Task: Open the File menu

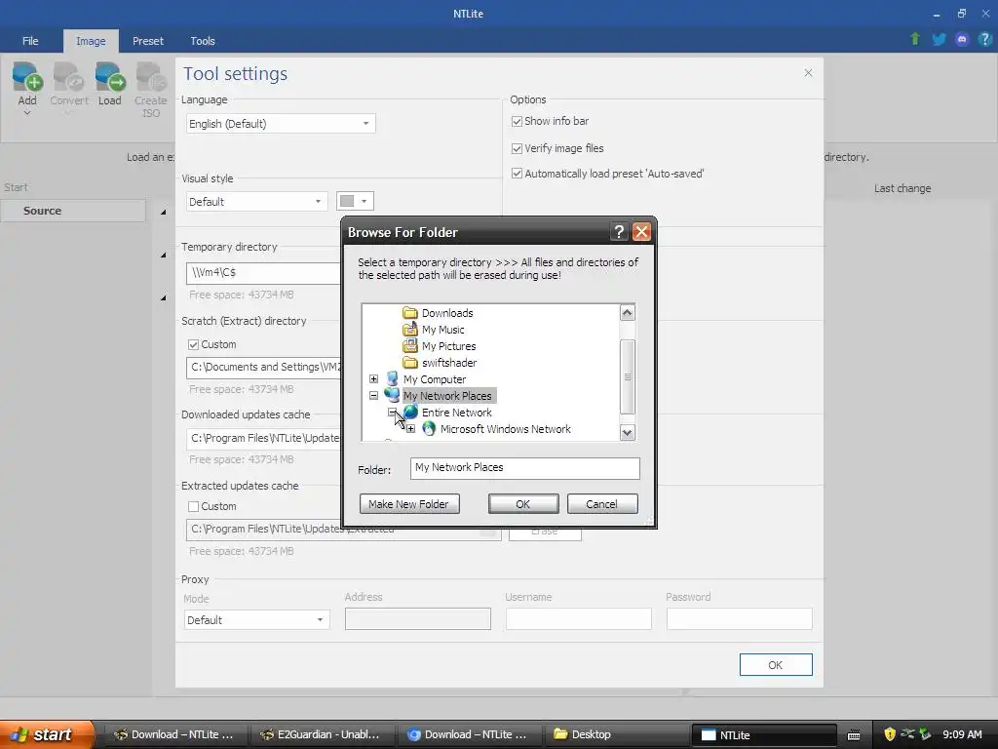Action: pyautogui.click(x=30, y=41)
